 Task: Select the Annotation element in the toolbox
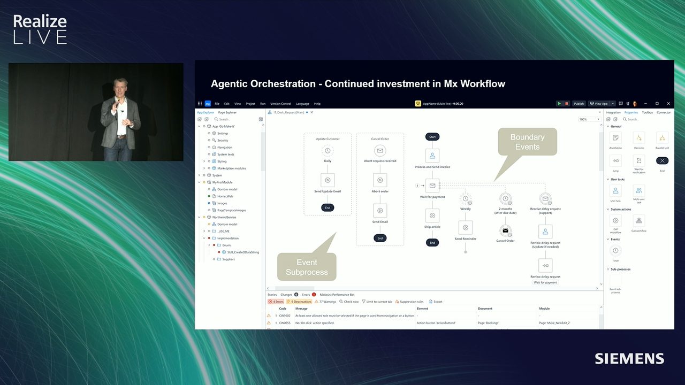pos(615,138)
